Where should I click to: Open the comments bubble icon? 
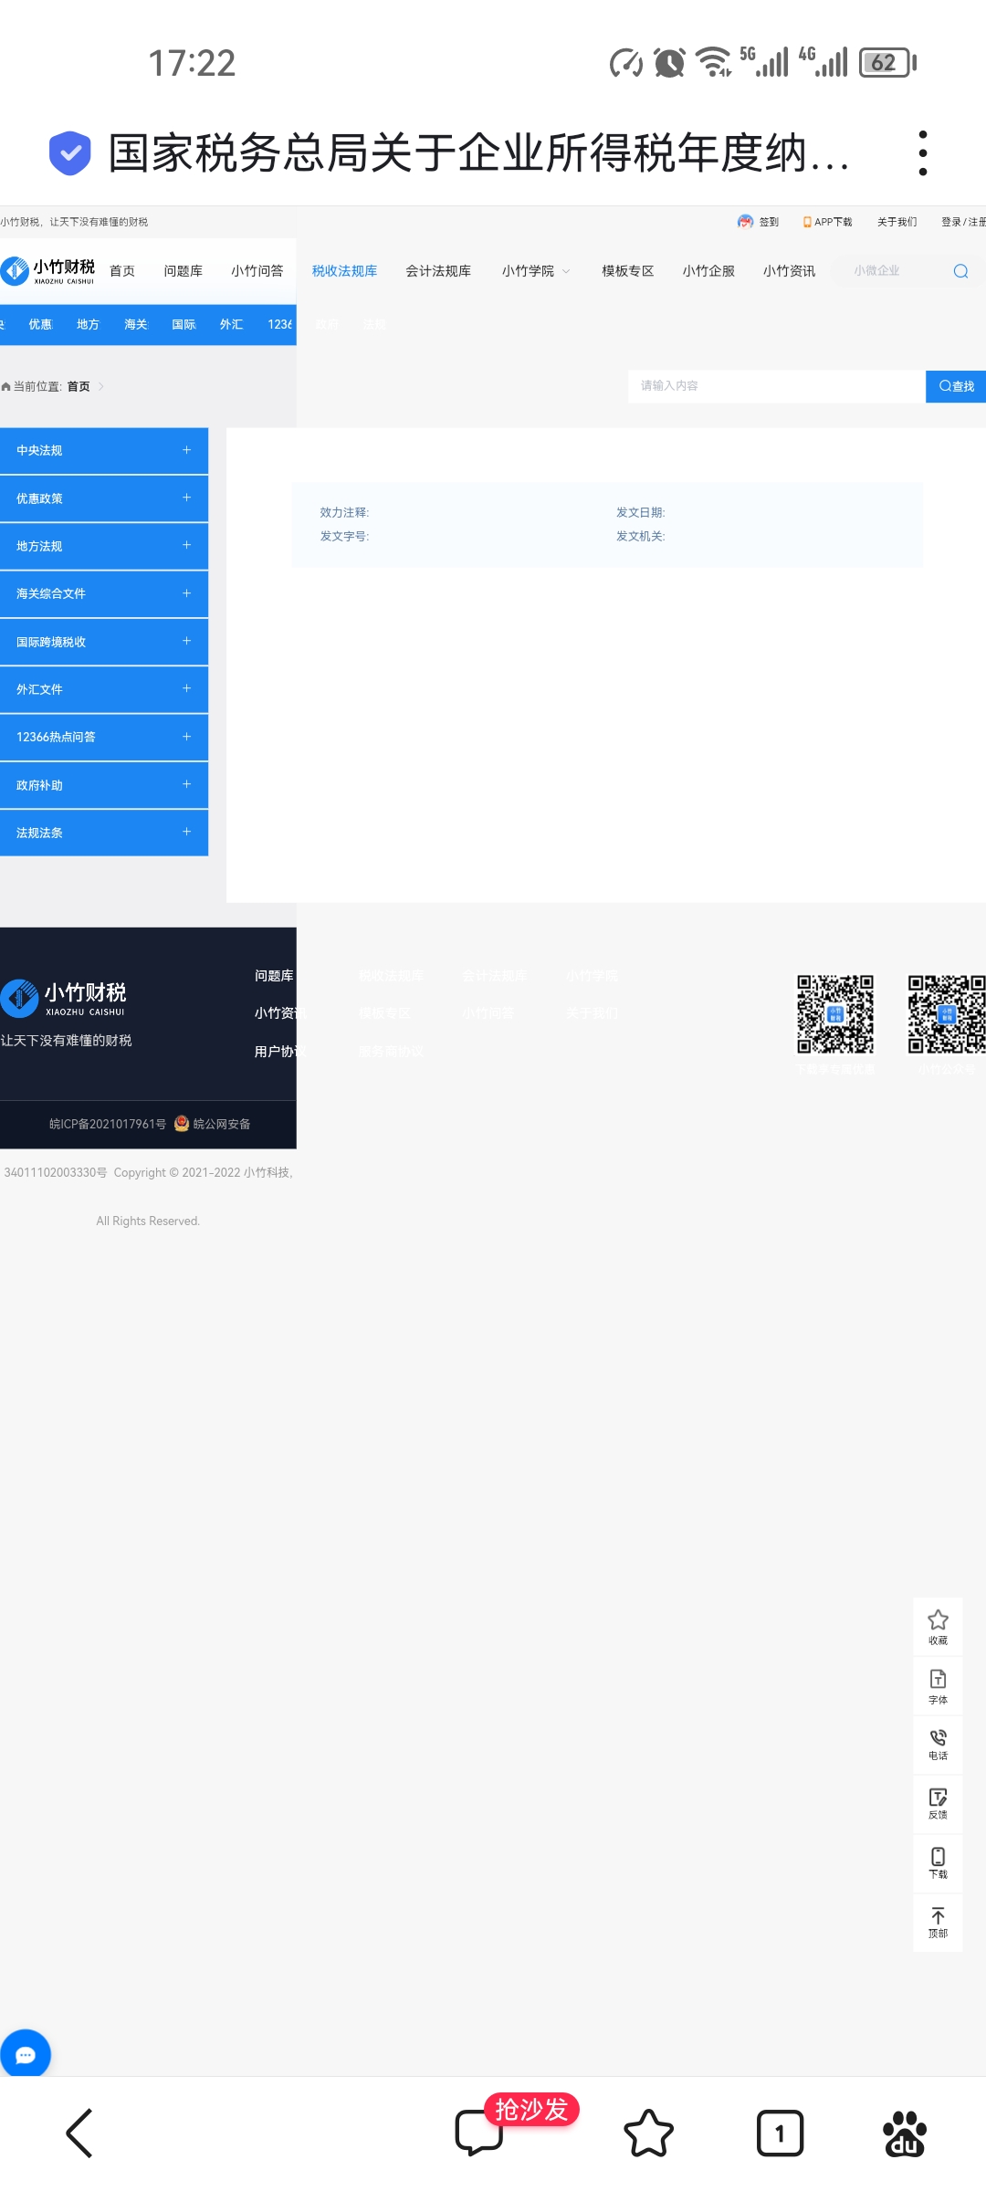pos(478,2133)
